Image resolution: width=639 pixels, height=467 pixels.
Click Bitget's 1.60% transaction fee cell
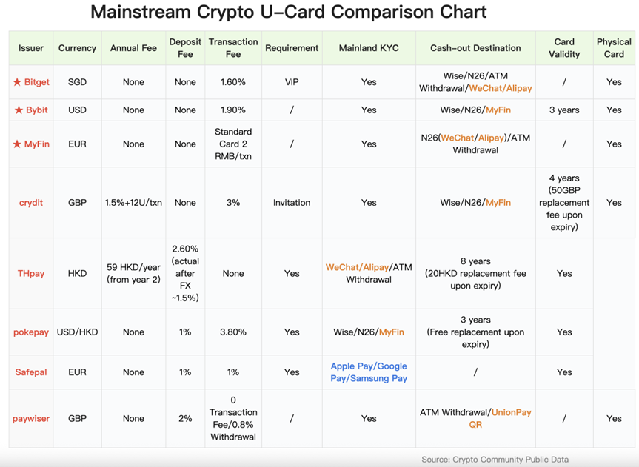pyautogui.click(x=233, y=82)
